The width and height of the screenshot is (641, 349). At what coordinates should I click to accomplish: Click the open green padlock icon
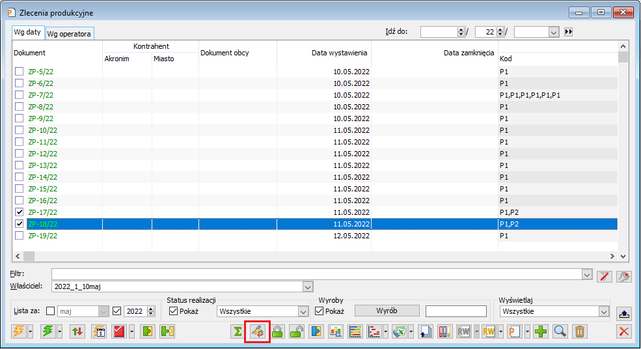(297, 331)
